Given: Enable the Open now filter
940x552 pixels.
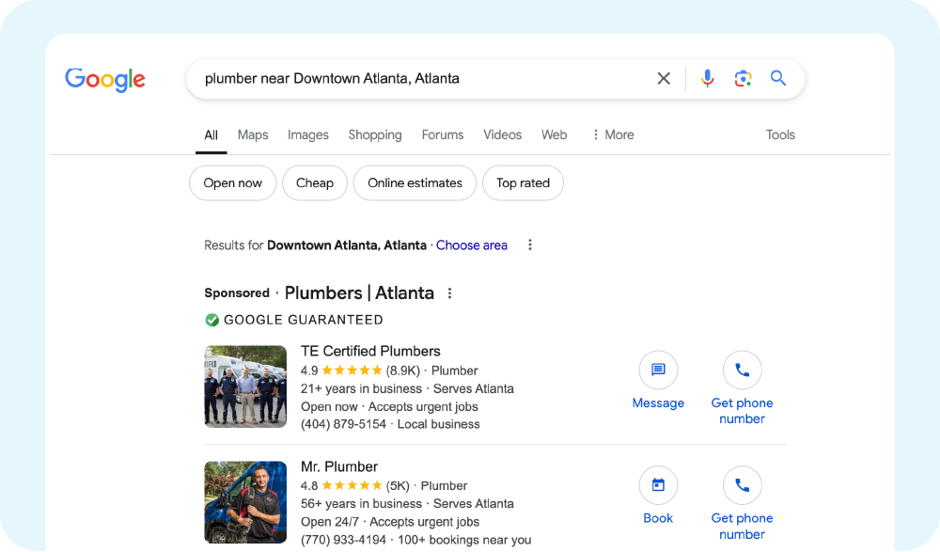Looking at the screenshot, I should click(232, 182).
